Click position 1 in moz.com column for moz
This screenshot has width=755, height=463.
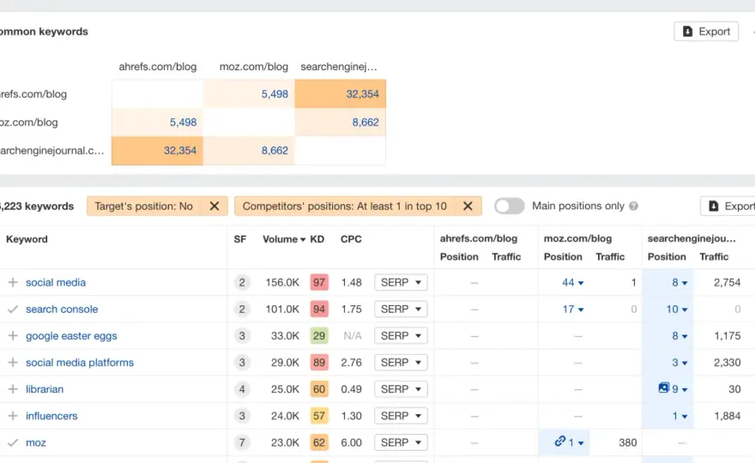(576, 442)
